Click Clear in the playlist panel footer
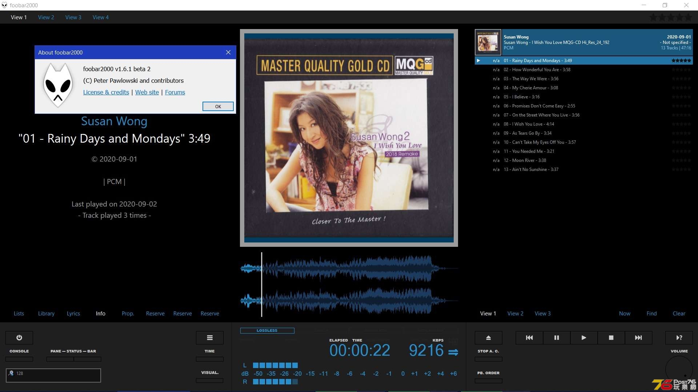 click(x=679, y=313)
